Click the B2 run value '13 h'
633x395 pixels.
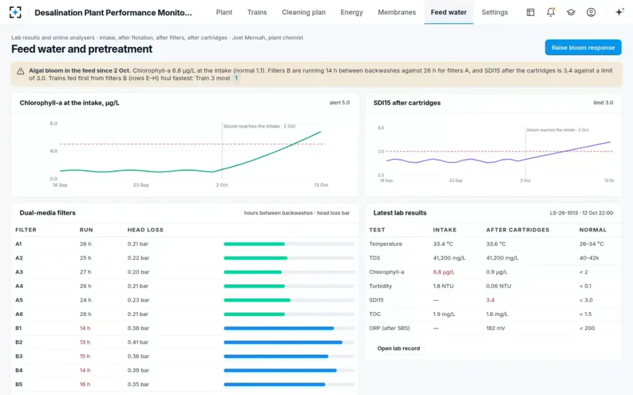[85, 342]
